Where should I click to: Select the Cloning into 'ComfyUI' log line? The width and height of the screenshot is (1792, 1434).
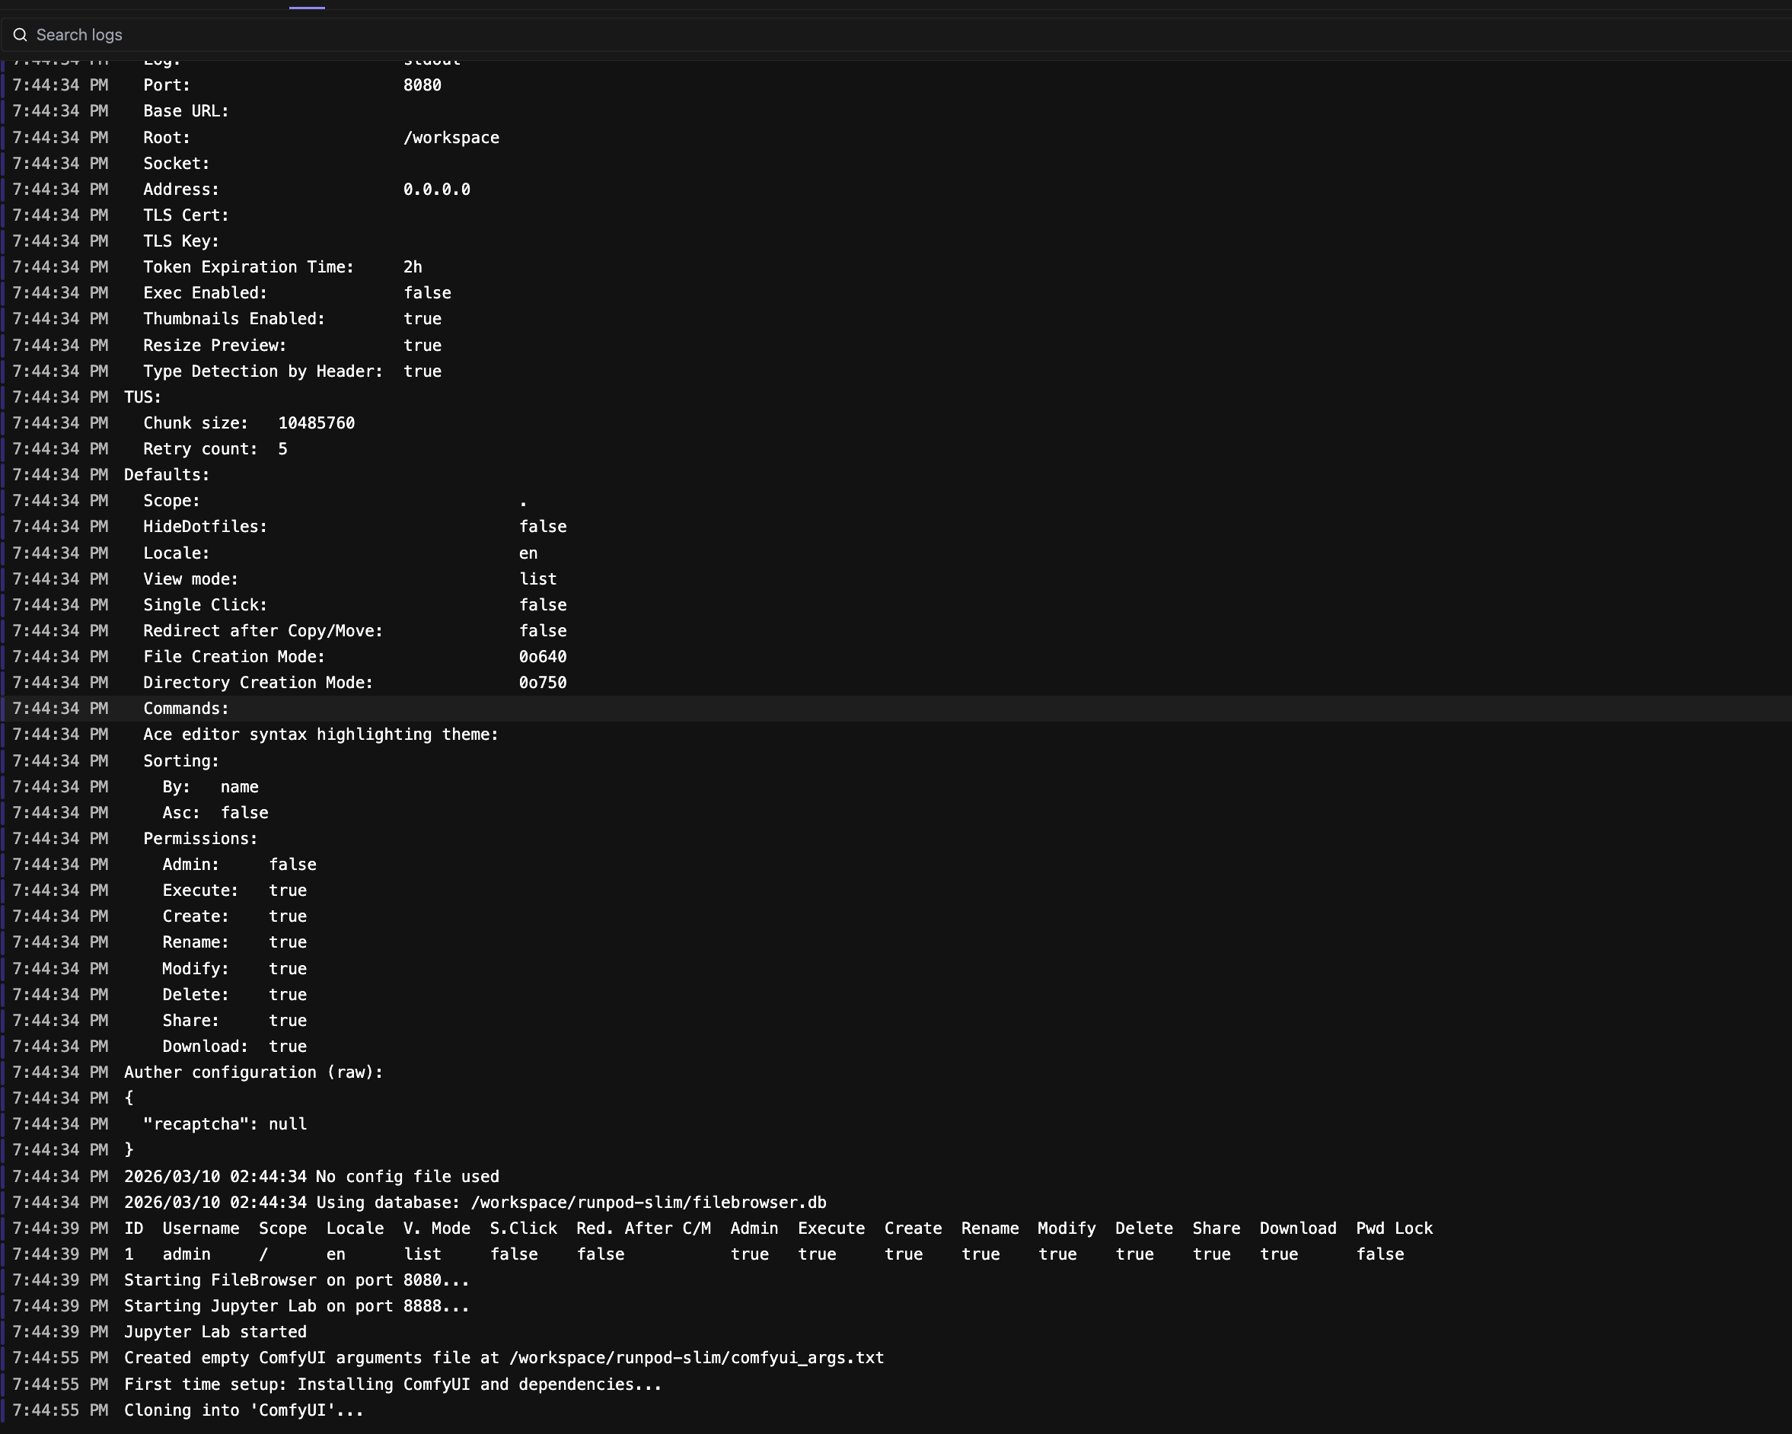tap(244, 1410)
